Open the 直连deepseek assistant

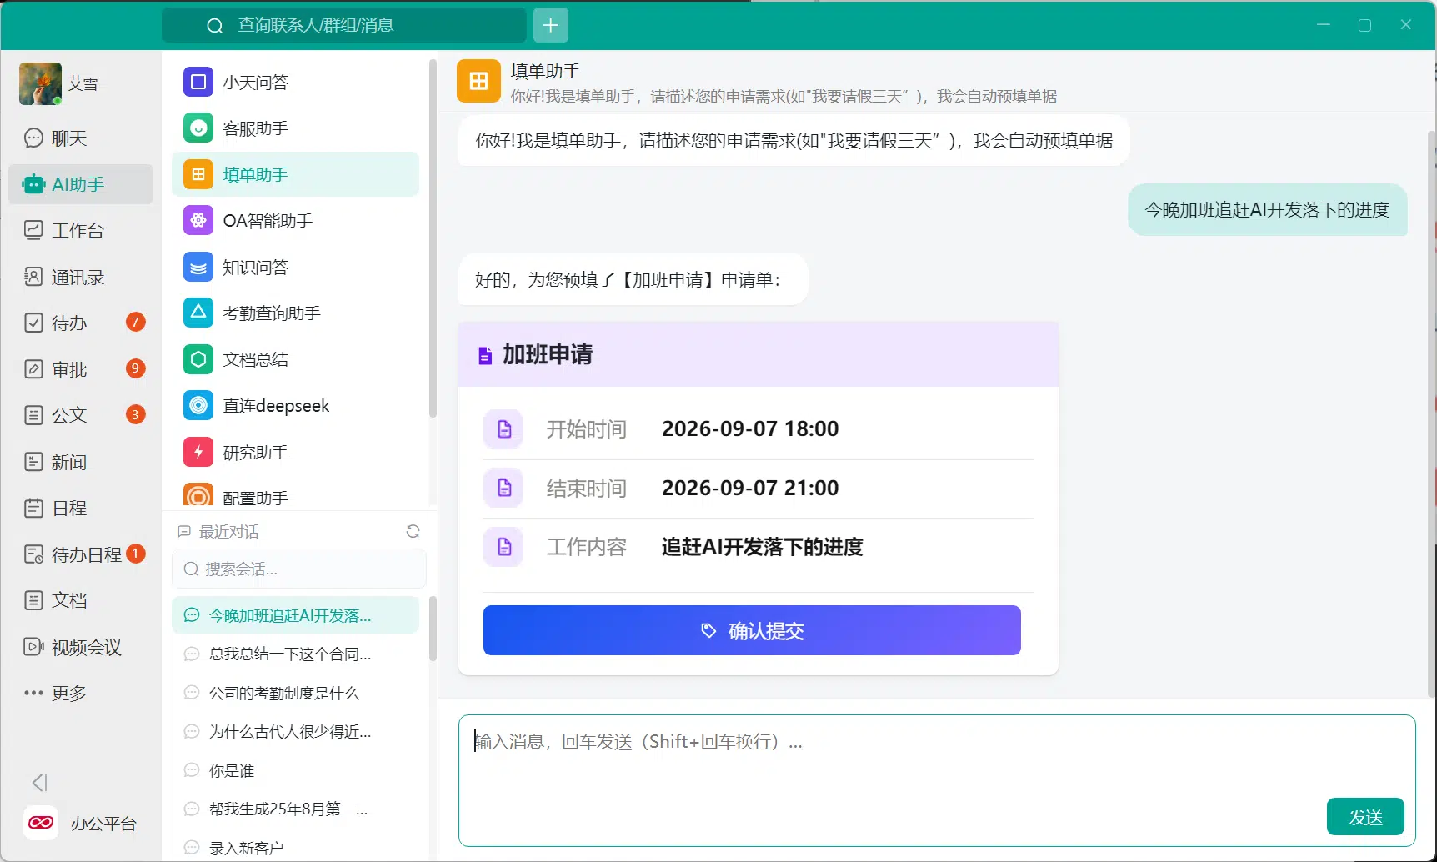click(296, 406)
